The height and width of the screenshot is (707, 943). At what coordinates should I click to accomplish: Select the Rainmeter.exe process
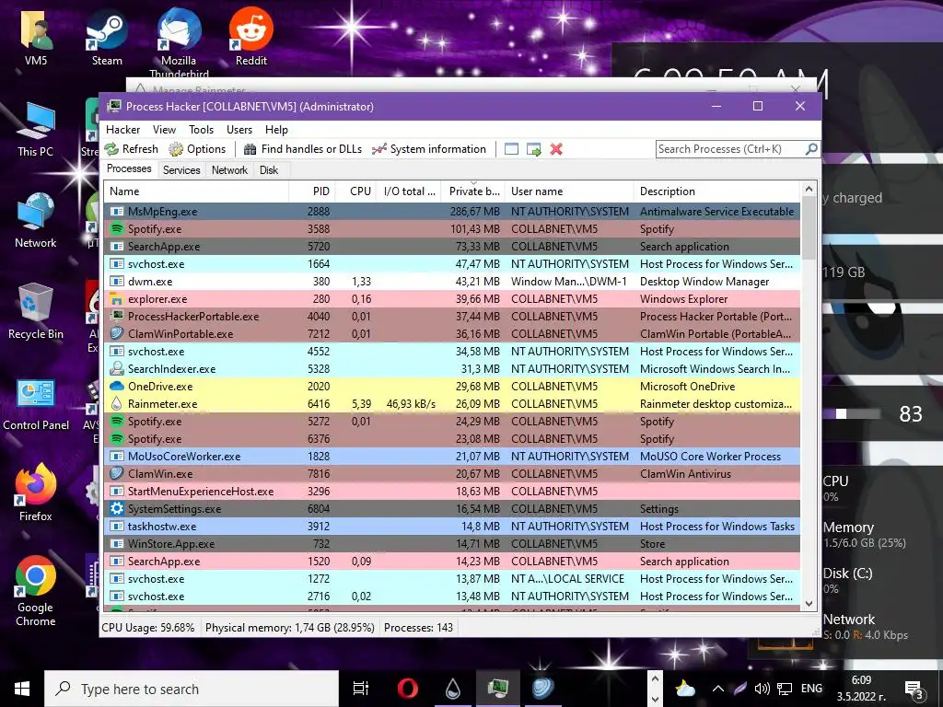pyautogui.click(x=452, y=404)
